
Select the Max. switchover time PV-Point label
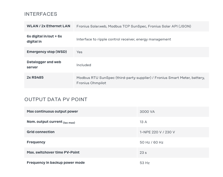(x=53, y=152)
